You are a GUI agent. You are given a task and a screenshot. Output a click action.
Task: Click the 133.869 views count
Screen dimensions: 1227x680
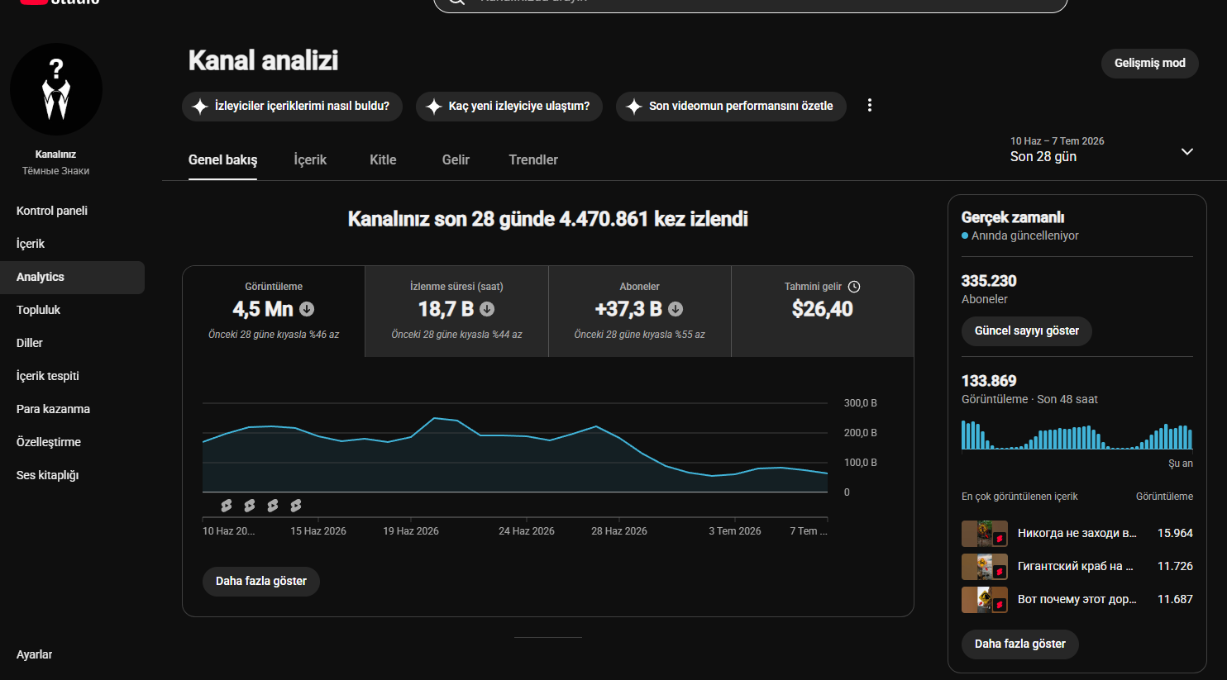[989, 381]
